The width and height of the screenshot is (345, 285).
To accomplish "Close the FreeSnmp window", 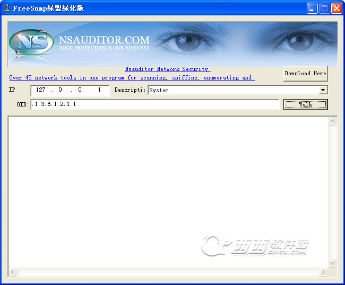I will (337, 8).
